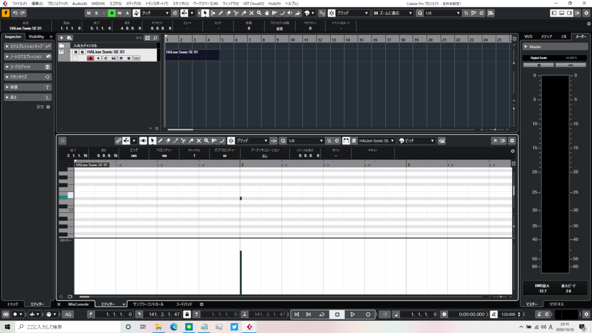Open Key Editor event color ピッチ dropdown

(417, 141)
